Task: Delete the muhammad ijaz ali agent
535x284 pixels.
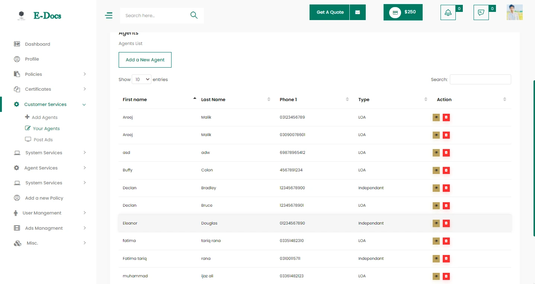Action: pos(446,276)
